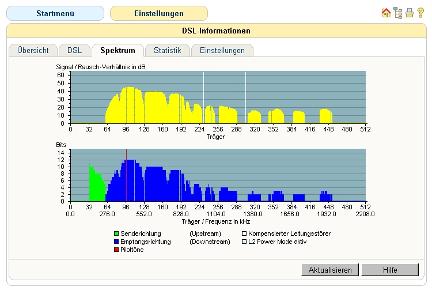Open the top Einstellungen menu
432x290 pixels.
point(158,13)
